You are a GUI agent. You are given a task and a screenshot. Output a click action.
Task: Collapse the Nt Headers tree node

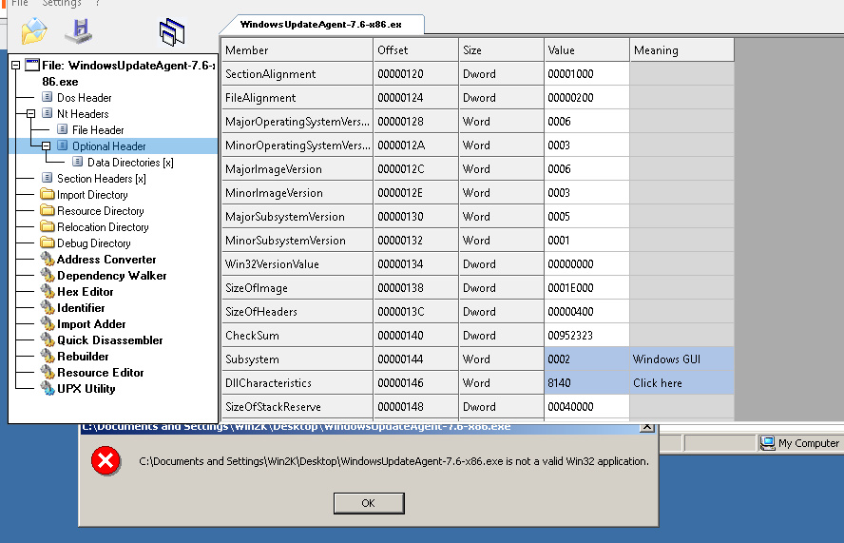tap(30, 114)
